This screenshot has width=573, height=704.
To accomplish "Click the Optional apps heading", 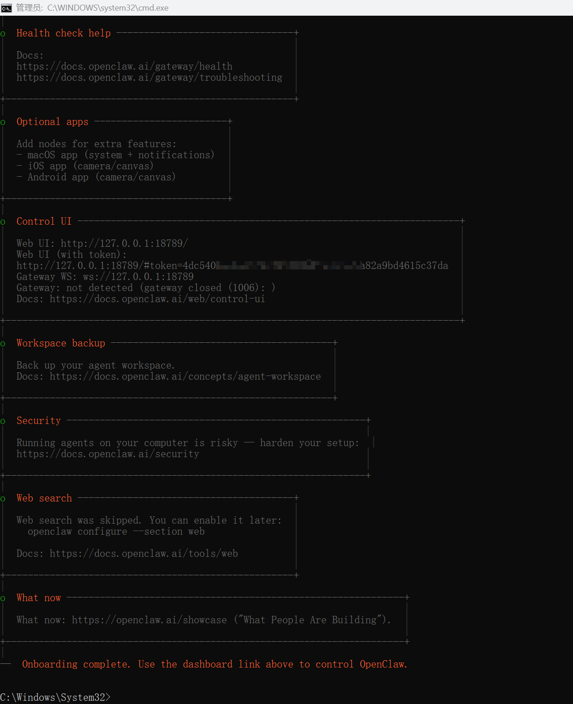I will tap(53, 122).
